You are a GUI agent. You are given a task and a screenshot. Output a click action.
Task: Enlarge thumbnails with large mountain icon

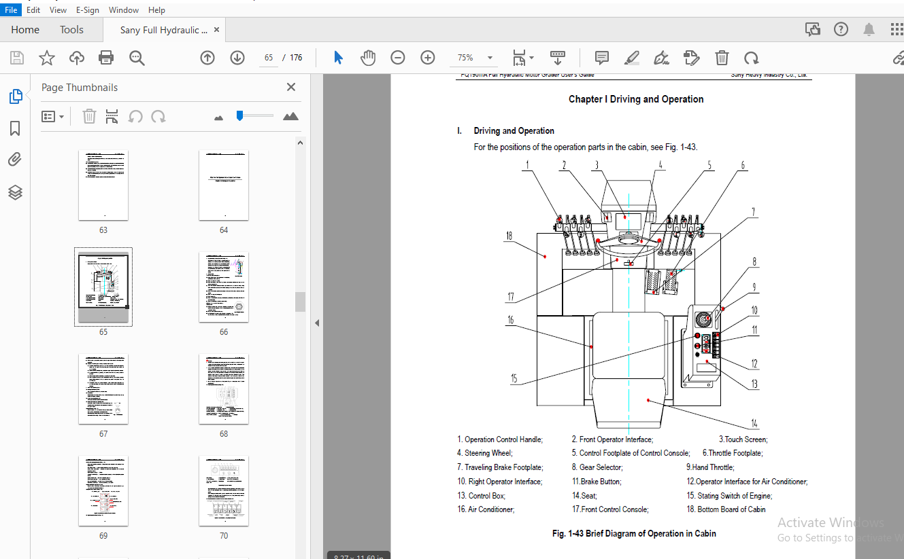point(290,116)
